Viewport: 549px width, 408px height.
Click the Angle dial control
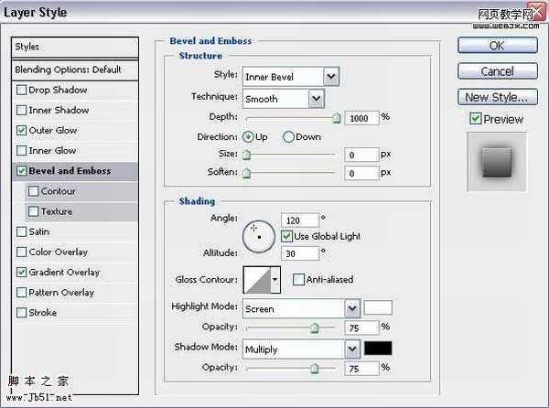258,235
